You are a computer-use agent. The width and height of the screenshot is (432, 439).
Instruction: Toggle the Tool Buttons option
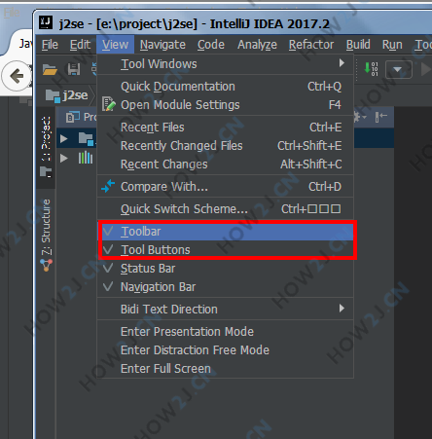coord(226,250)
